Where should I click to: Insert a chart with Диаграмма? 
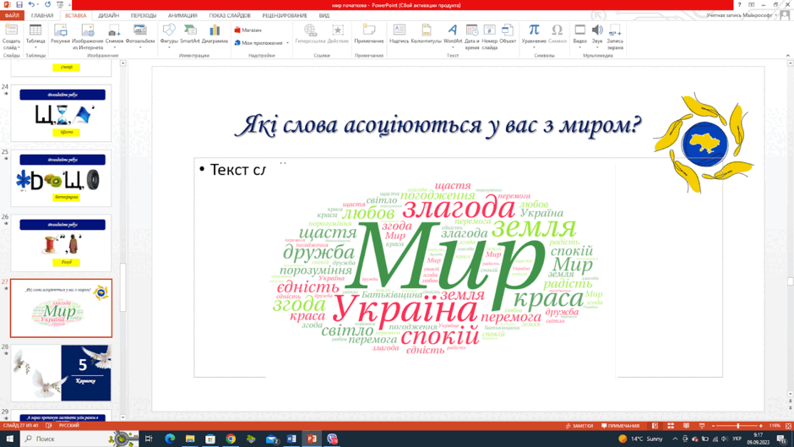[215, 35]
